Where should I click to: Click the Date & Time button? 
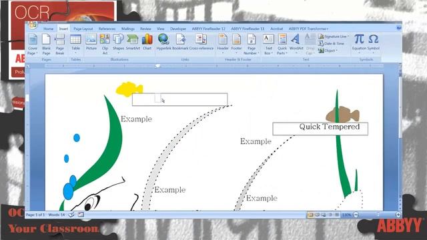click(332, 43)
